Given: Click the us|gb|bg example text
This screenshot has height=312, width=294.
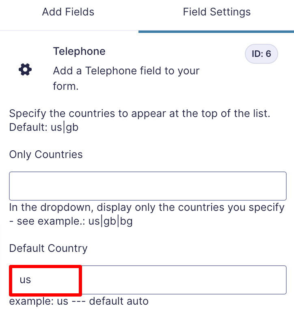Looking at the screenshot, I should click(x=110, y=221).
